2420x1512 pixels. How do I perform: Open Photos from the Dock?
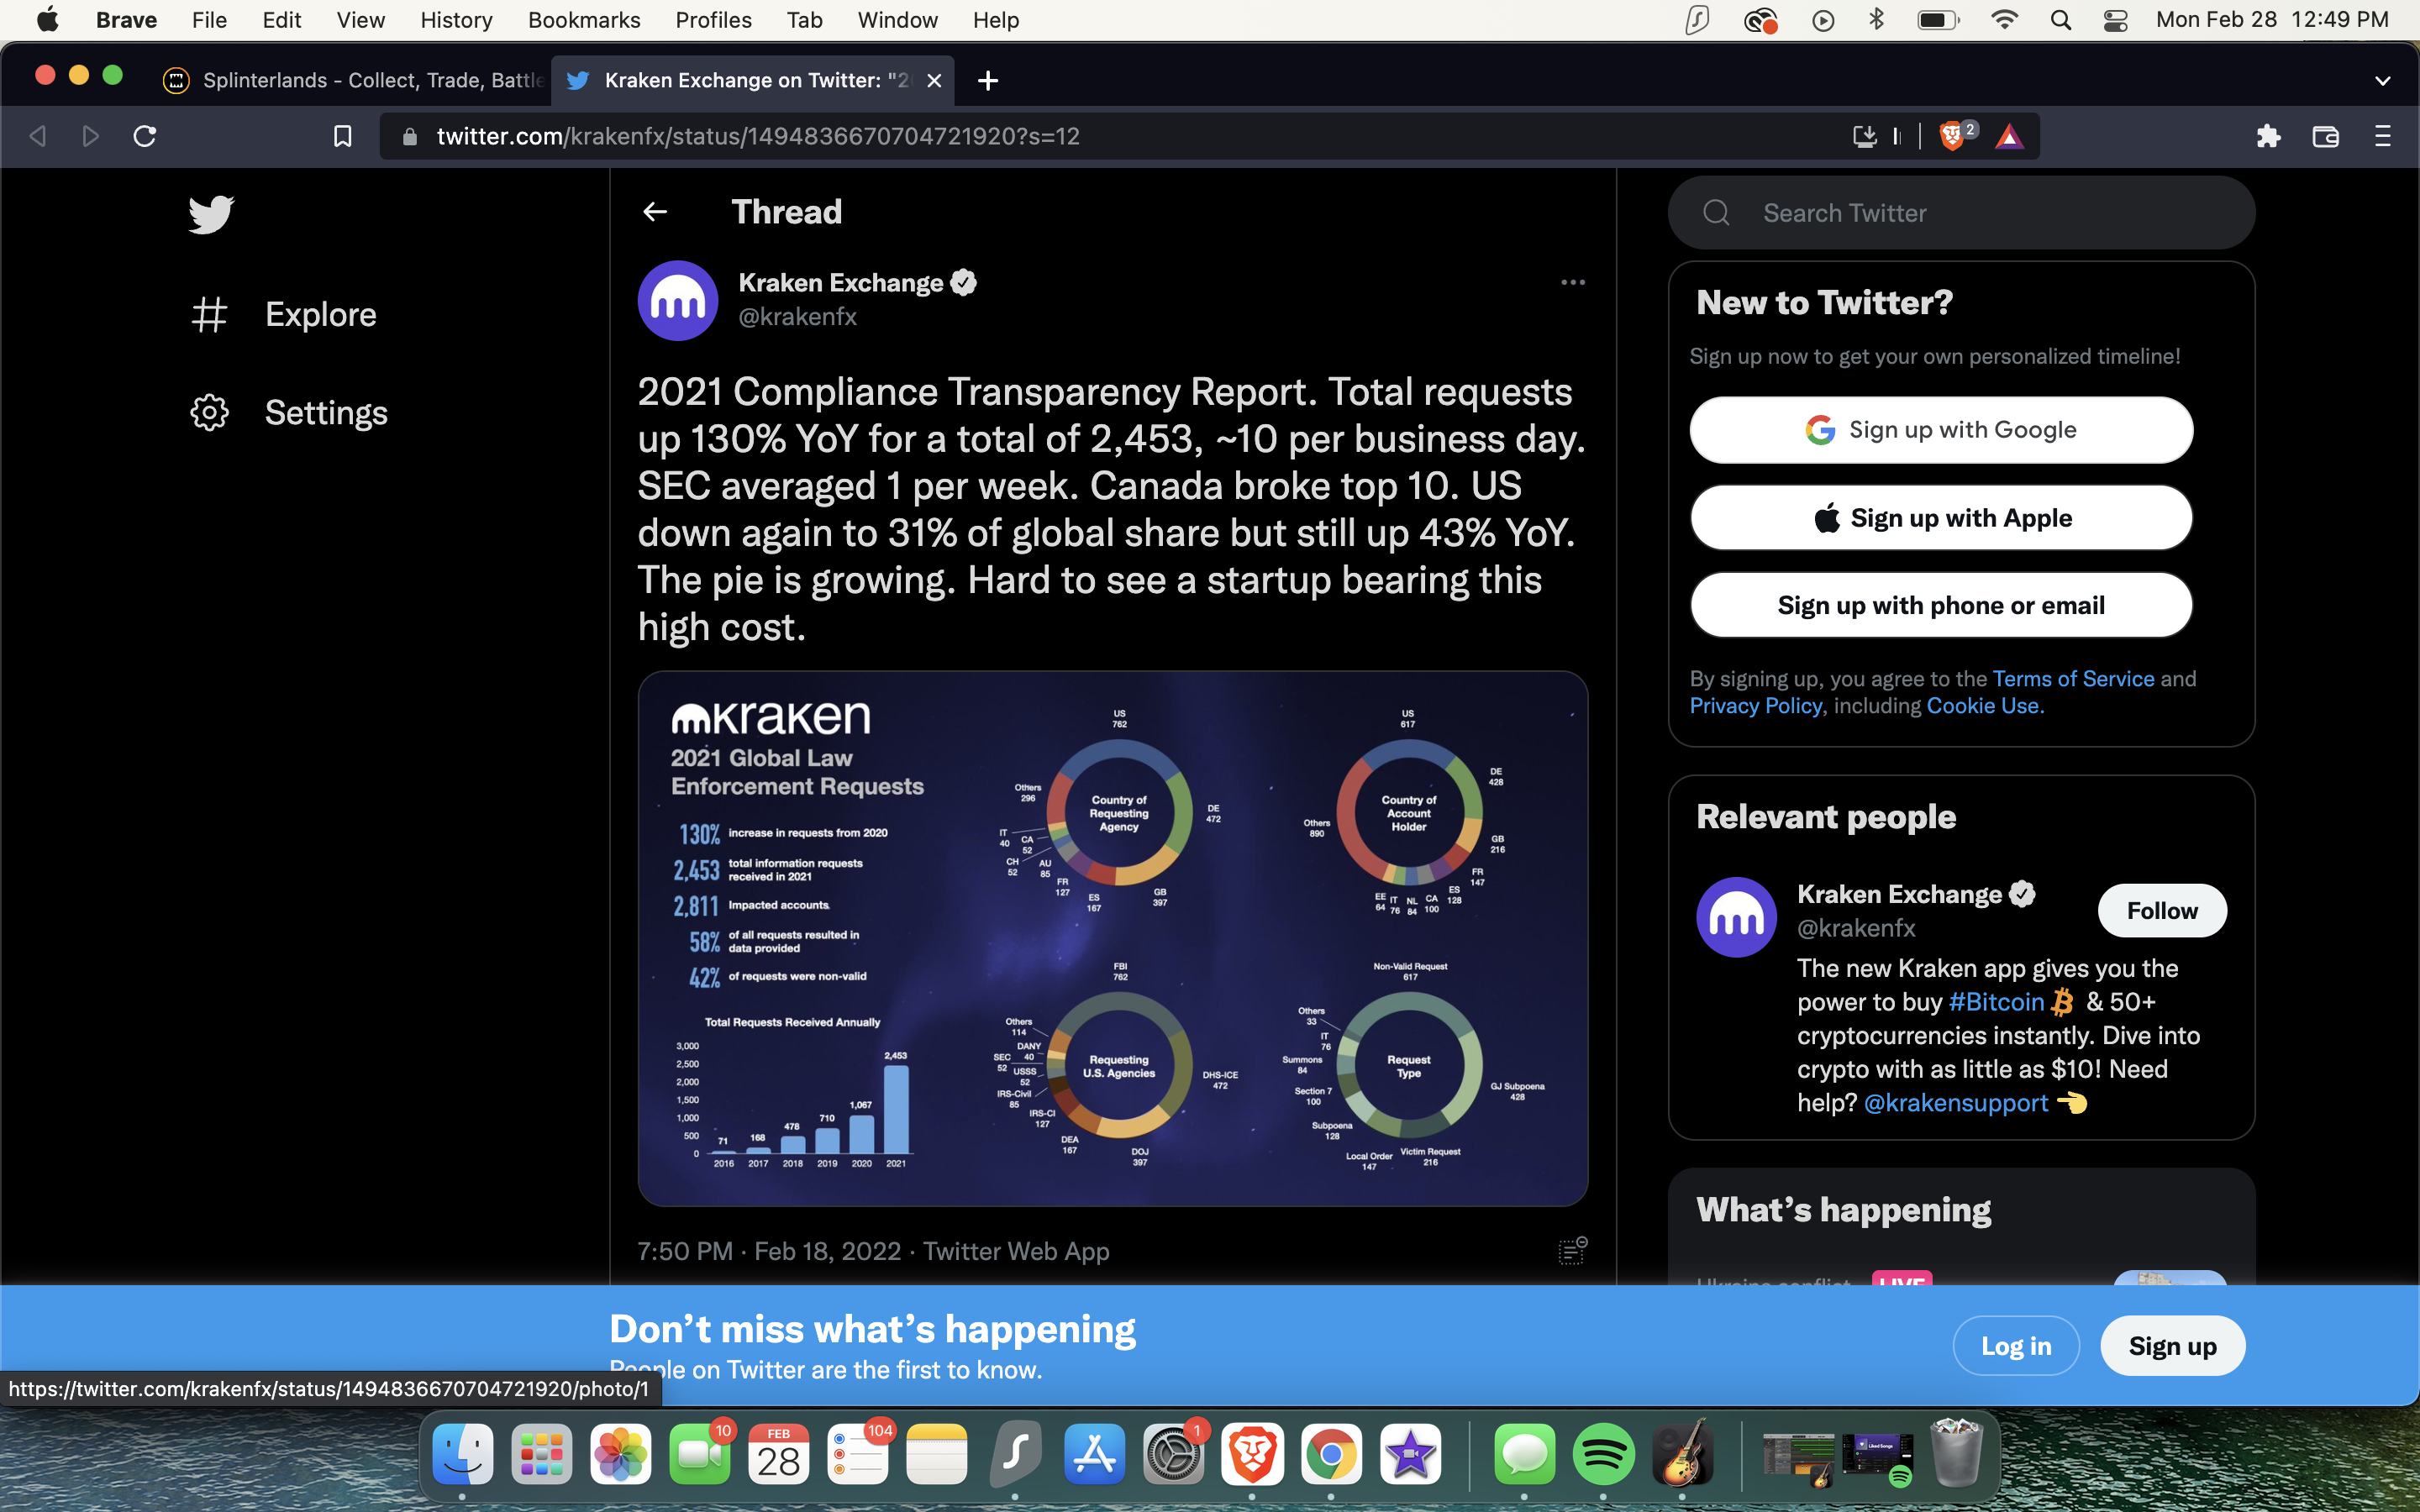[621, 1454]
